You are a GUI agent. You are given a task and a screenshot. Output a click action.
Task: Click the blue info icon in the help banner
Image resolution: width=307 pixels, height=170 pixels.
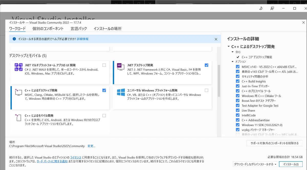point(14,39)
